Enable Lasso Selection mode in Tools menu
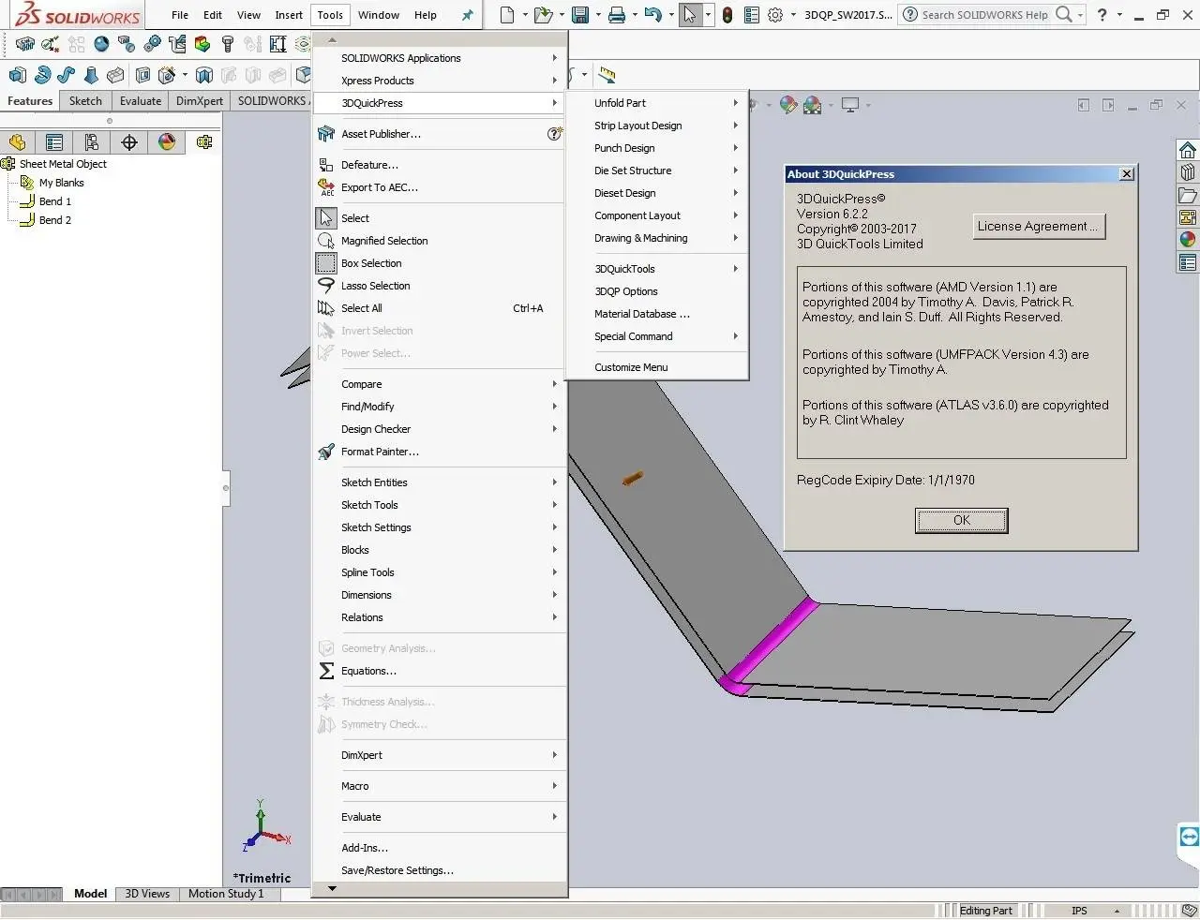Screen dimensions: 1200x920 point(375,286)
